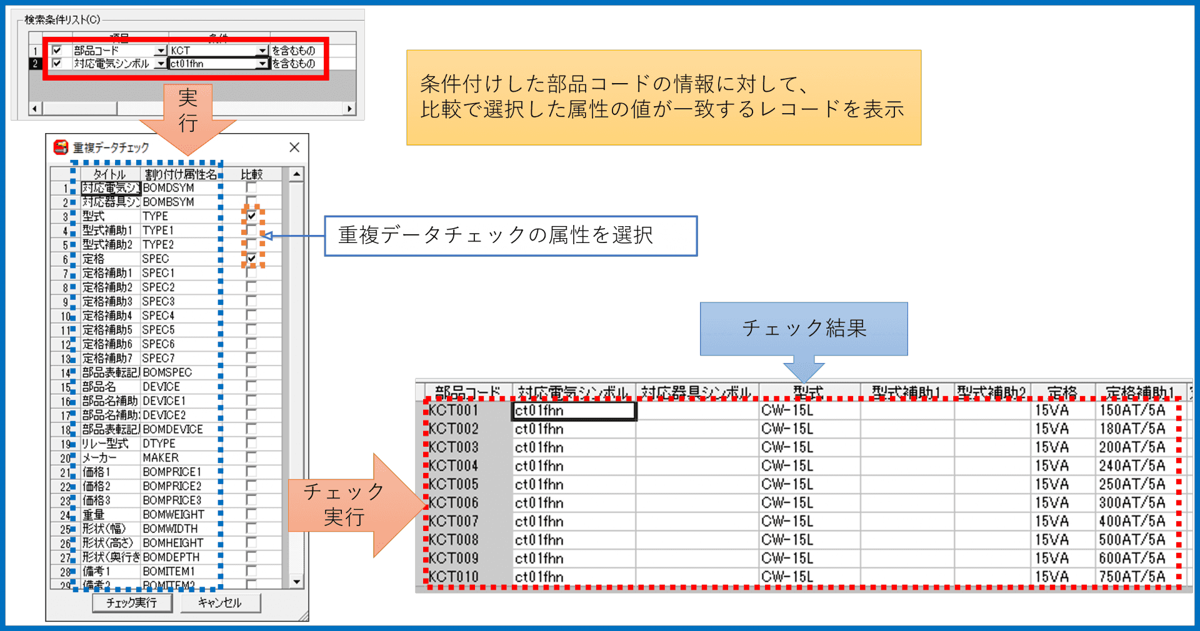
Task: Click the search list left scroll arrow
Action: [35, 109]
